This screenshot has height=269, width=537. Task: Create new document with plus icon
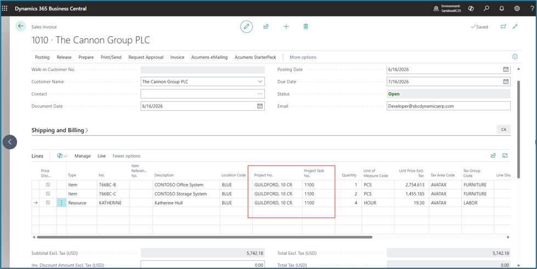pyautogui.click(x=286, y=27)
